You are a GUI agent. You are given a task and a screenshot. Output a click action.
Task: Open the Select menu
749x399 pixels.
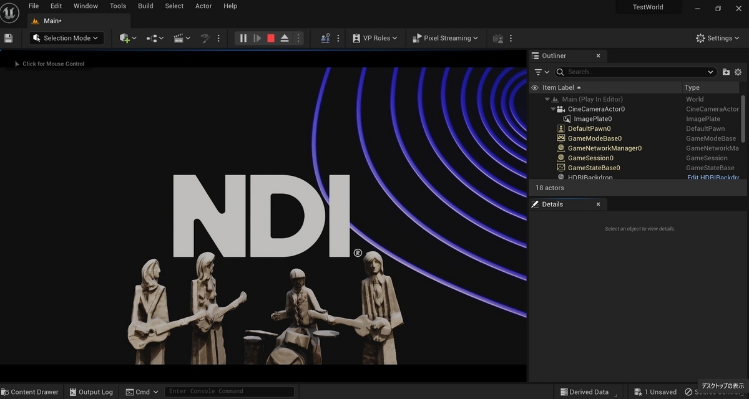click(174, 6)
